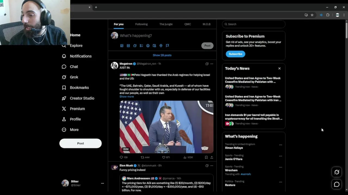Click Subscribe to Premium button
Viewport: 348px width, 195px height.
235,54
